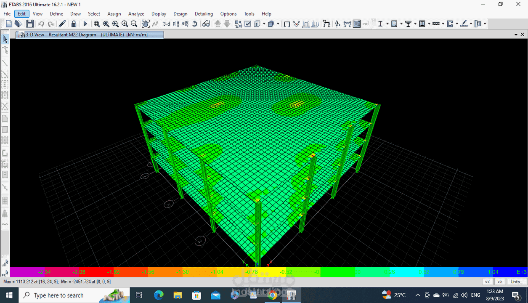
Task: Switch to elevation view button
Action: tap(185, 24)
